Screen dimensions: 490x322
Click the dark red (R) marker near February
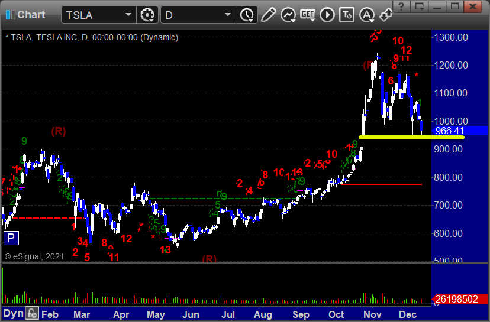click(59, 131)
